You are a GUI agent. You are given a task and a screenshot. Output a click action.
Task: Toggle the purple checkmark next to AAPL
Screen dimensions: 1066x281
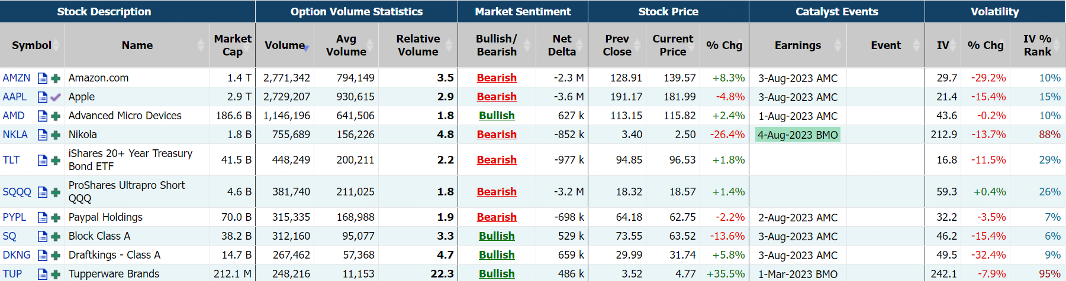click(56, 97)
